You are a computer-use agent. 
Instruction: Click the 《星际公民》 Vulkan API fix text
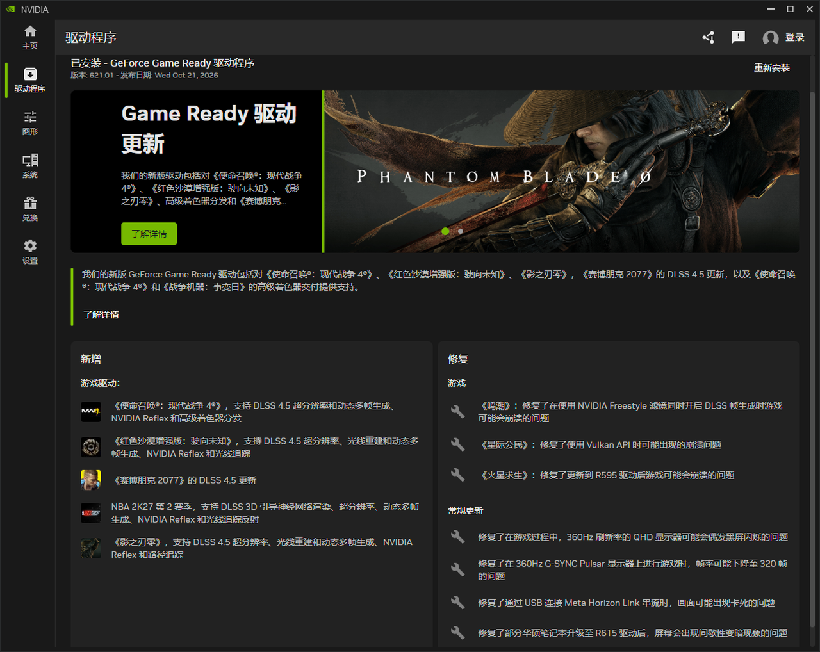[x=600, y=444]
